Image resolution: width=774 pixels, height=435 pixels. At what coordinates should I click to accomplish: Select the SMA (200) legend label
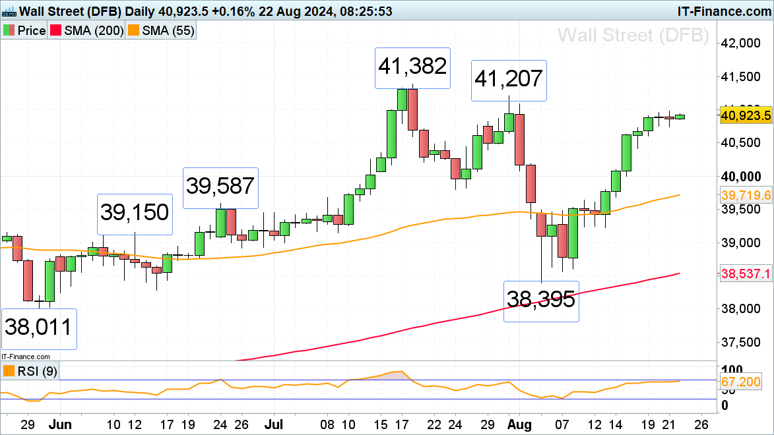pos(94,30)
